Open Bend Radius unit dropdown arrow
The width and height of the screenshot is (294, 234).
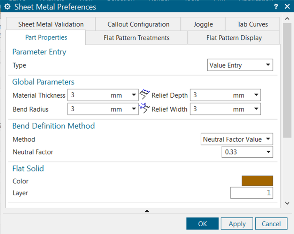coord(134,109)
